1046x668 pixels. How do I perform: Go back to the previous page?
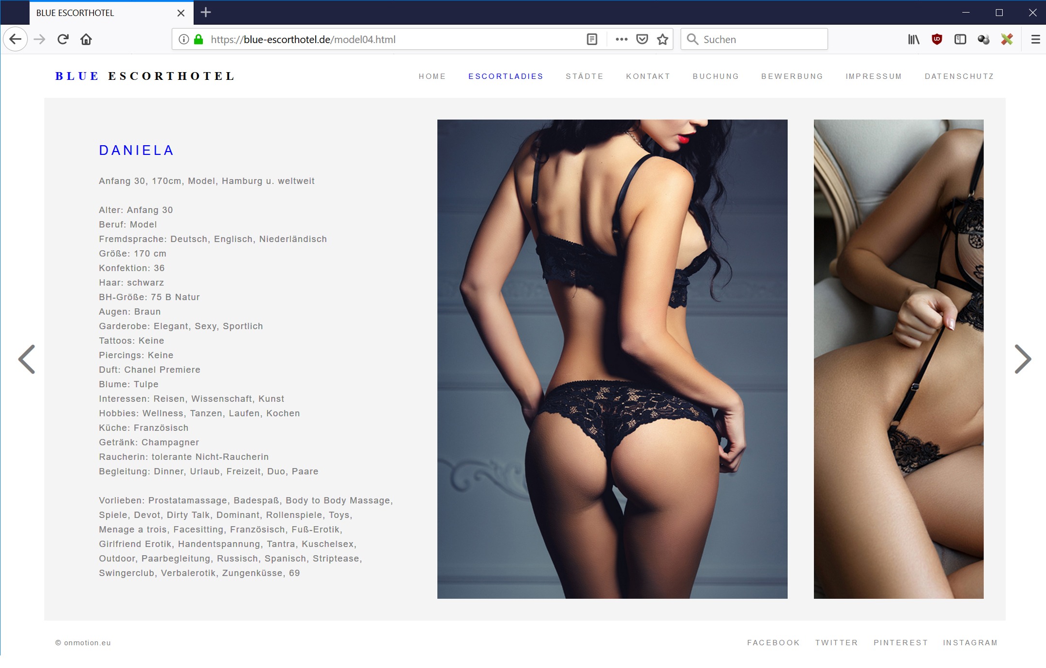[15, 39]
